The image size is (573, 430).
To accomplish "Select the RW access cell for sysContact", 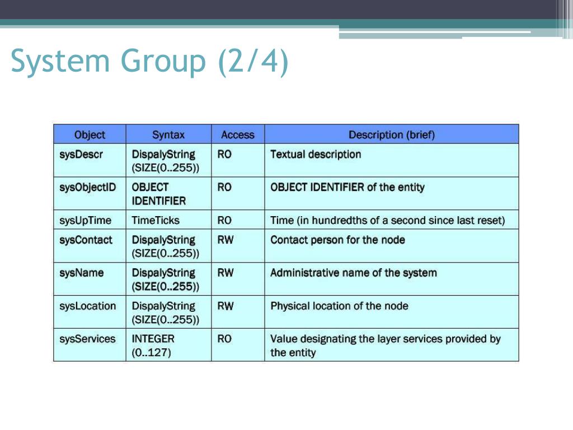I will click(x=238, y=246).
